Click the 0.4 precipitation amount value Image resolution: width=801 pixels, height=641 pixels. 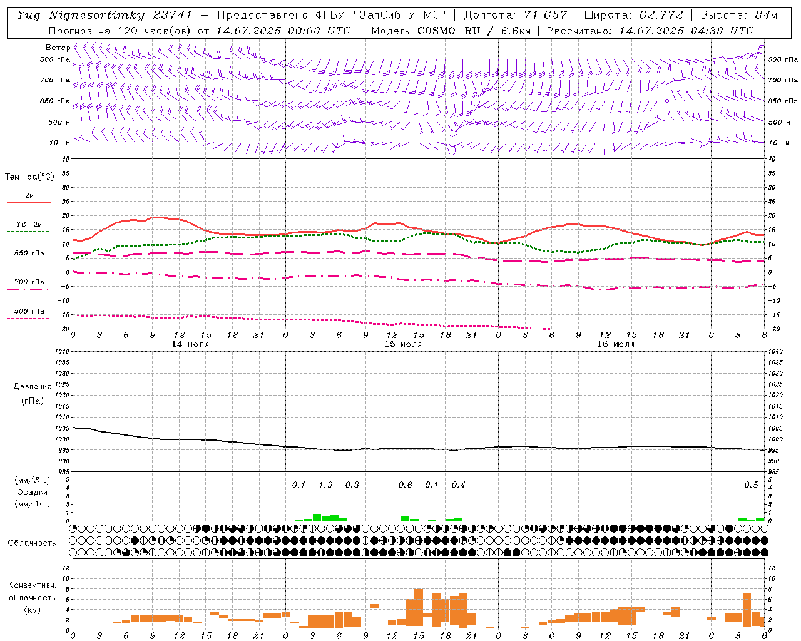(459, 485)
